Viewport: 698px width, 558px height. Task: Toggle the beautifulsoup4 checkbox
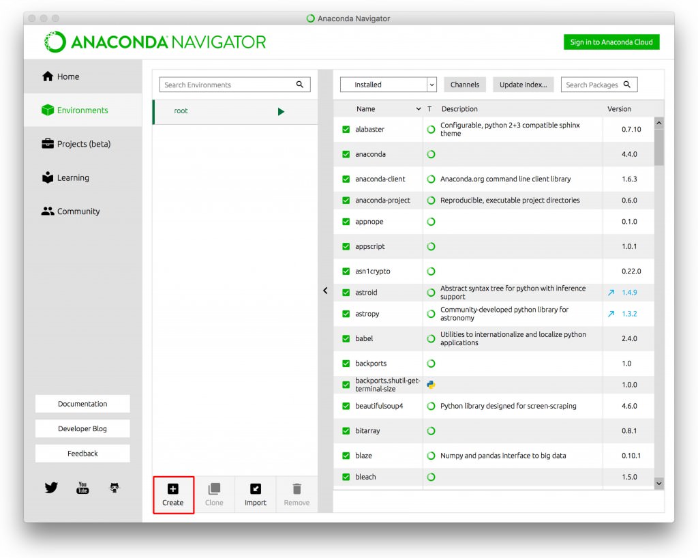(x=346, y=406)
